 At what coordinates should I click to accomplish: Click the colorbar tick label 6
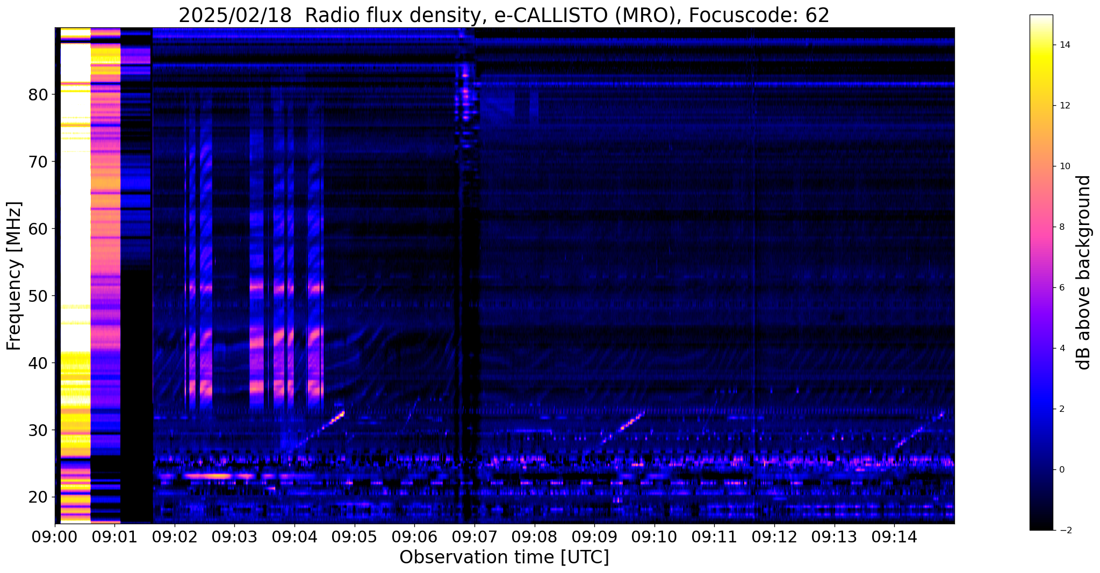[x=1061, y=288]
